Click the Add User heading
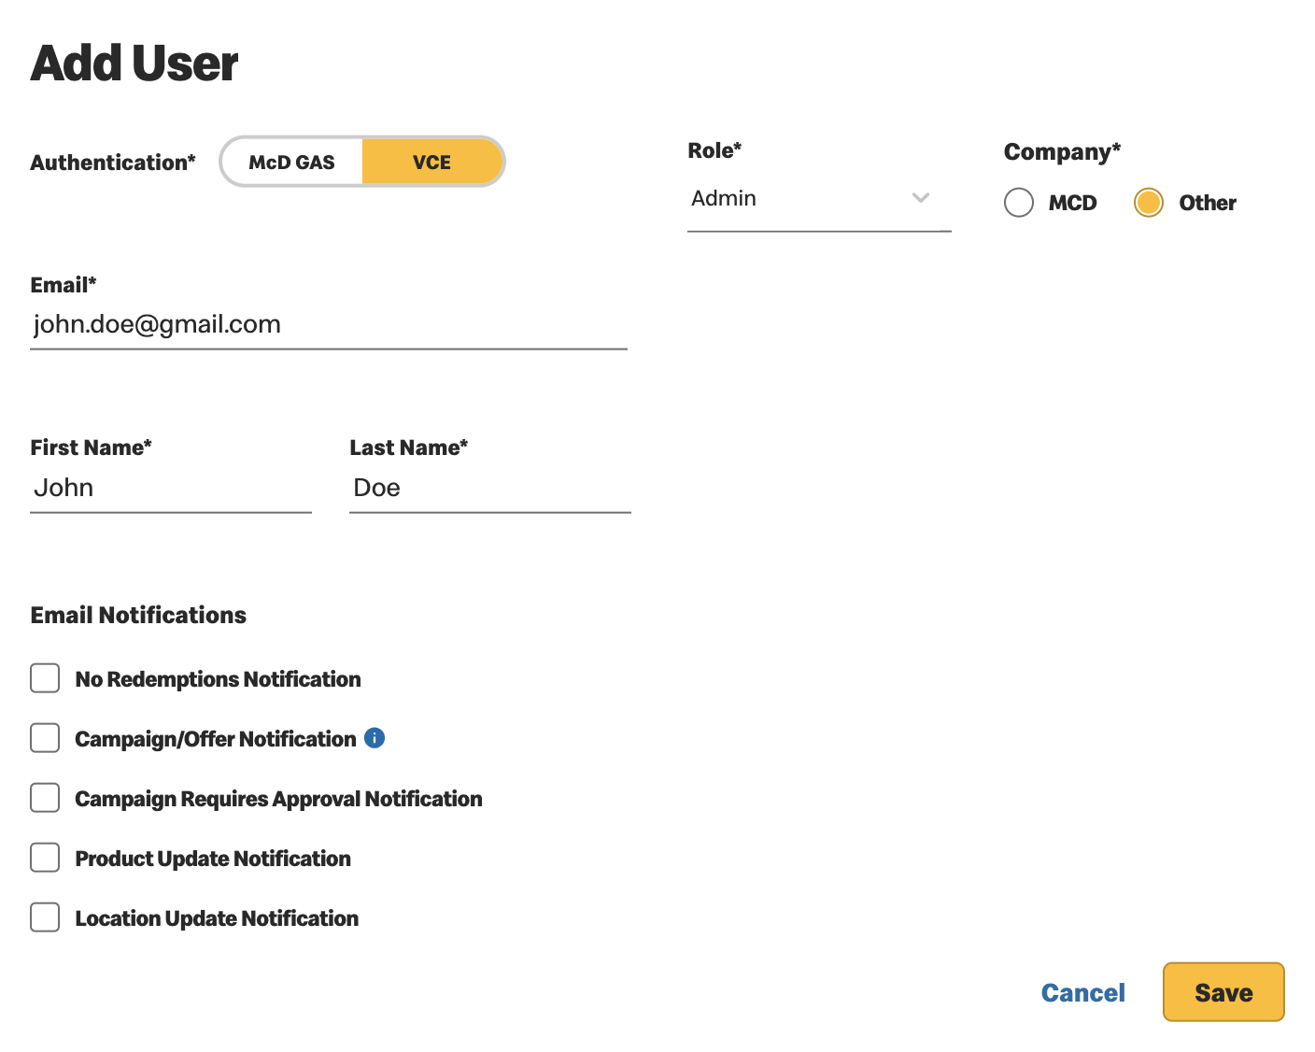Image resolution: width=1315 pixels, height=1052 pixels. (134, 64)
